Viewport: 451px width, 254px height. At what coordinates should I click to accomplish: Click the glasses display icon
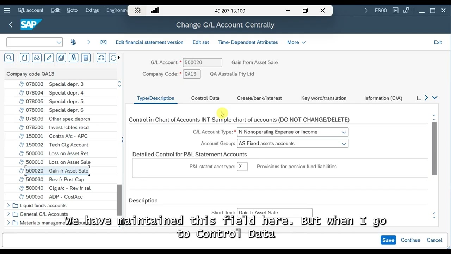click(37, 58)
